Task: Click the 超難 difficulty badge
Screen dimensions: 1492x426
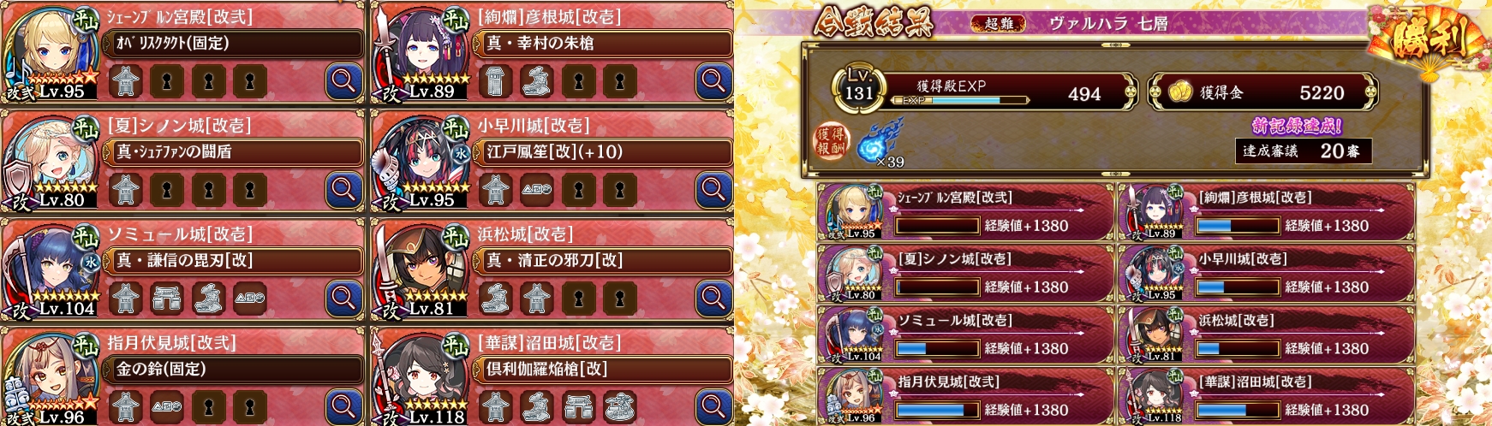Action: tap(999, 23)
